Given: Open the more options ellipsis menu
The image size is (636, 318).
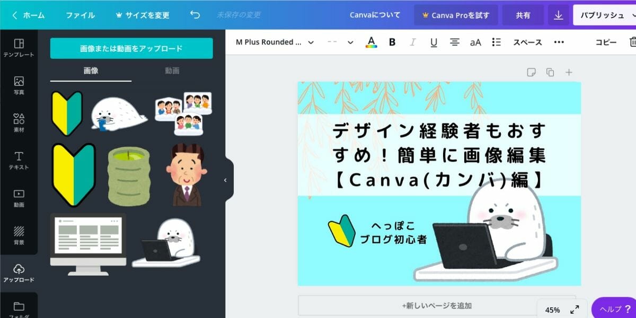Looking at the screenshot, I should coord(559,42).
